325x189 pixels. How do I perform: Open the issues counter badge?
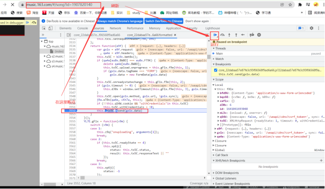[x=301, y=28]
